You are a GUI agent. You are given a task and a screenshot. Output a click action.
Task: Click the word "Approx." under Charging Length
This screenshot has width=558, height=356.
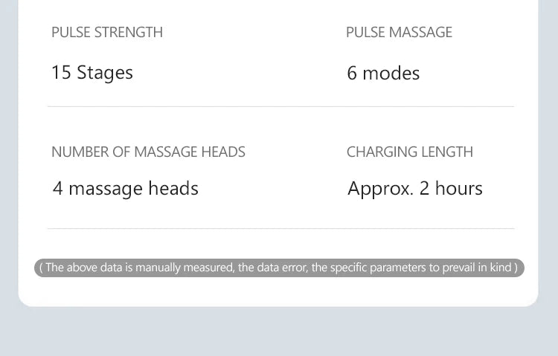(380, 188)
